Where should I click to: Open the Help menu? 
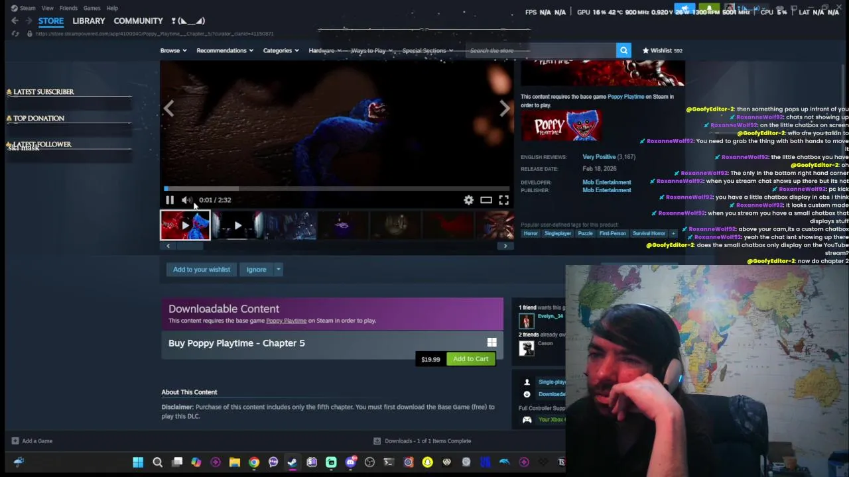coord(112,8)
